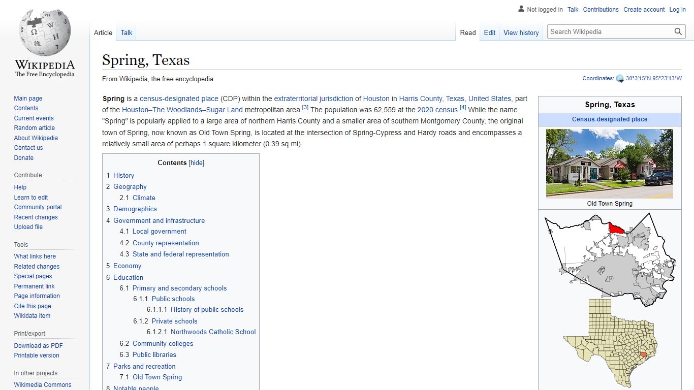Open the Texas state map image
Viewport: 694px width, 390px height.
coord(610,344)
